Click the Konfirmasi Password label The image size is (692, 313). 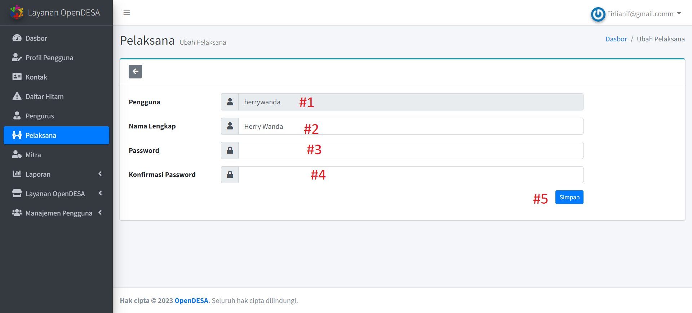pyautogui.click(x=162, y=174)
